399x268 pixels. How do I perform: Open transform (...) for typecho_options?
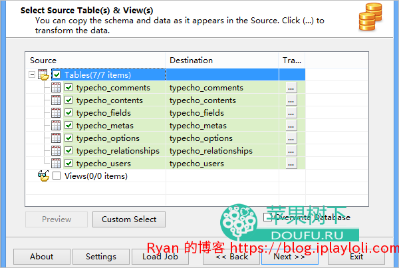291,138
